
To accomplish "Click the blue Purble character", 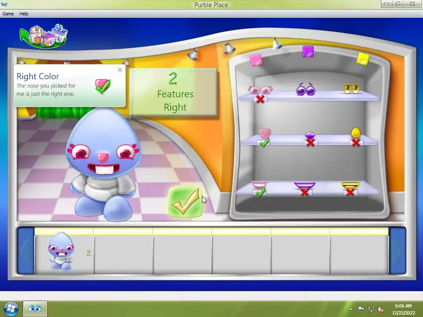I will click(x=104, y=164).
